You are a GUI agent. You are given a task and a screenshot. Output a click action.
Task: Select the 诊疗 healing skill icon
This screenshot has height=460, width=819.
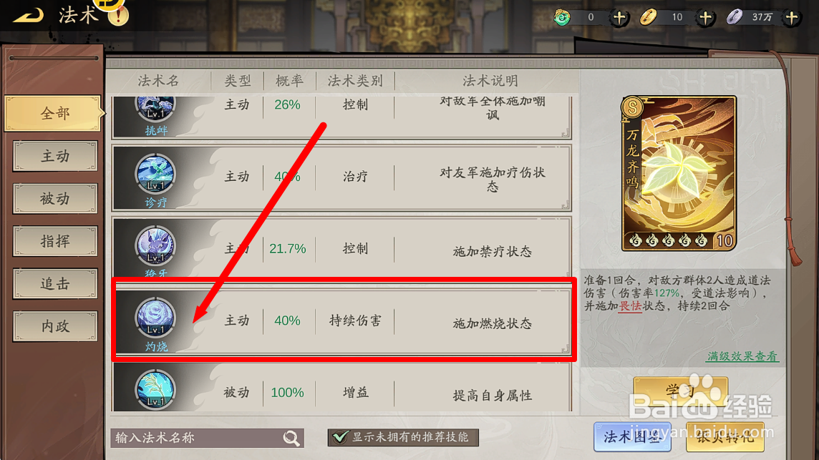click(x=155, y=174)
